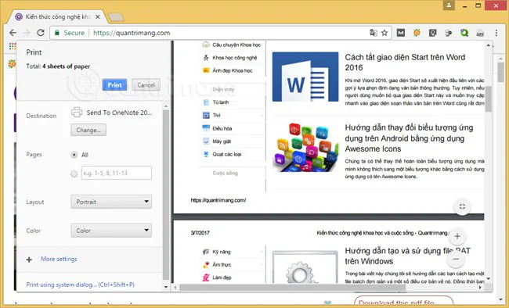
Task: Bookmark the page with the star icon
Action: [384, 33]
